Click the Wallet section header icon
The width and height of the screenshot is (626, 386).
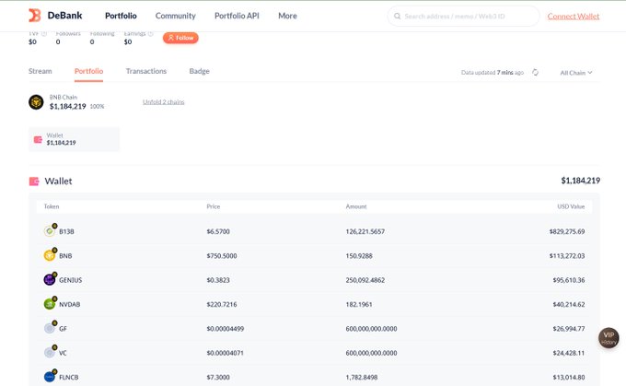[34, 181]
